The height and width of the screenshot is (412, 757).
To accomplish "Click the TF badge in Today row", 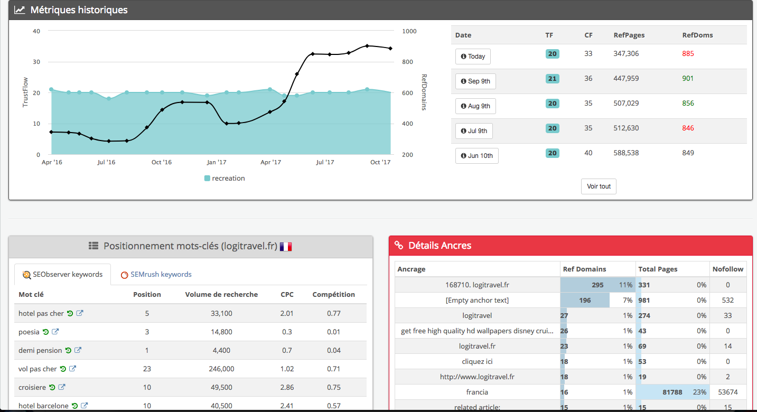I will click(x=552, y=54).
